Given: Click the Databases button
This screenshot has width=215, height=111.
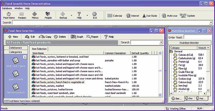Looking at the screenshot, I should point(16,48).
